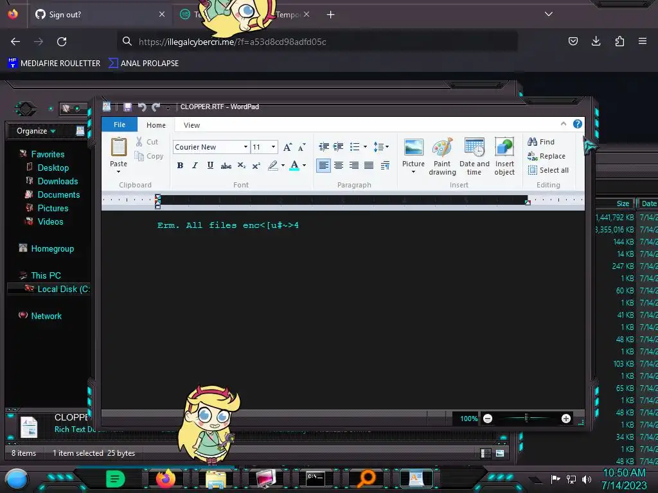This screenshot has height=493, width=658.
Task: Open Replace from the Editing group
Action: 546,156
